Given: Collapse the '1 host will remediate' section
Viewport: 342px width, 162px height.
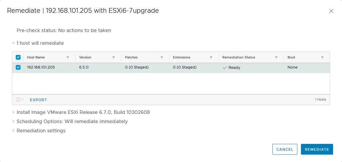Looking at the screenshot, I should 13,43.
